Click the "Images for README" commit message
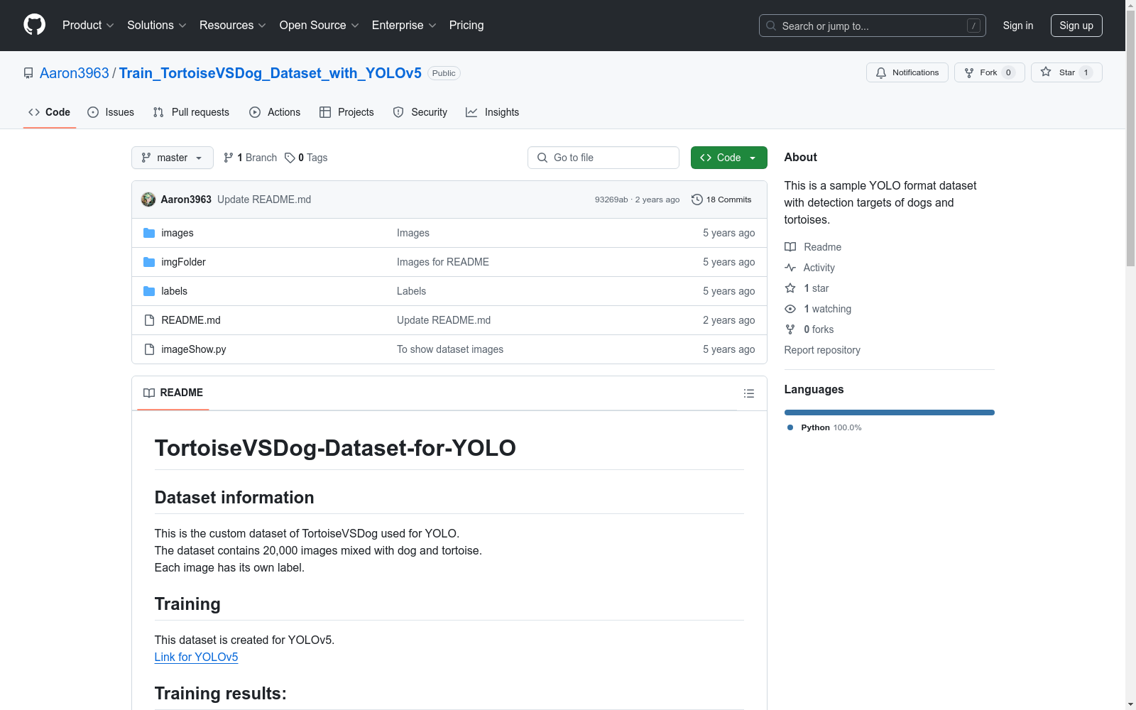The width and height of the screenshot is (1136, 710). point(443,262)
